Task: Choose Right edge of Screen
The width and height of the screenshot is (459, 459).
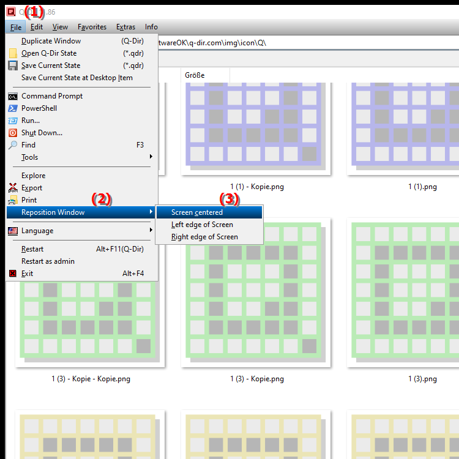Action: click(209, 237)
